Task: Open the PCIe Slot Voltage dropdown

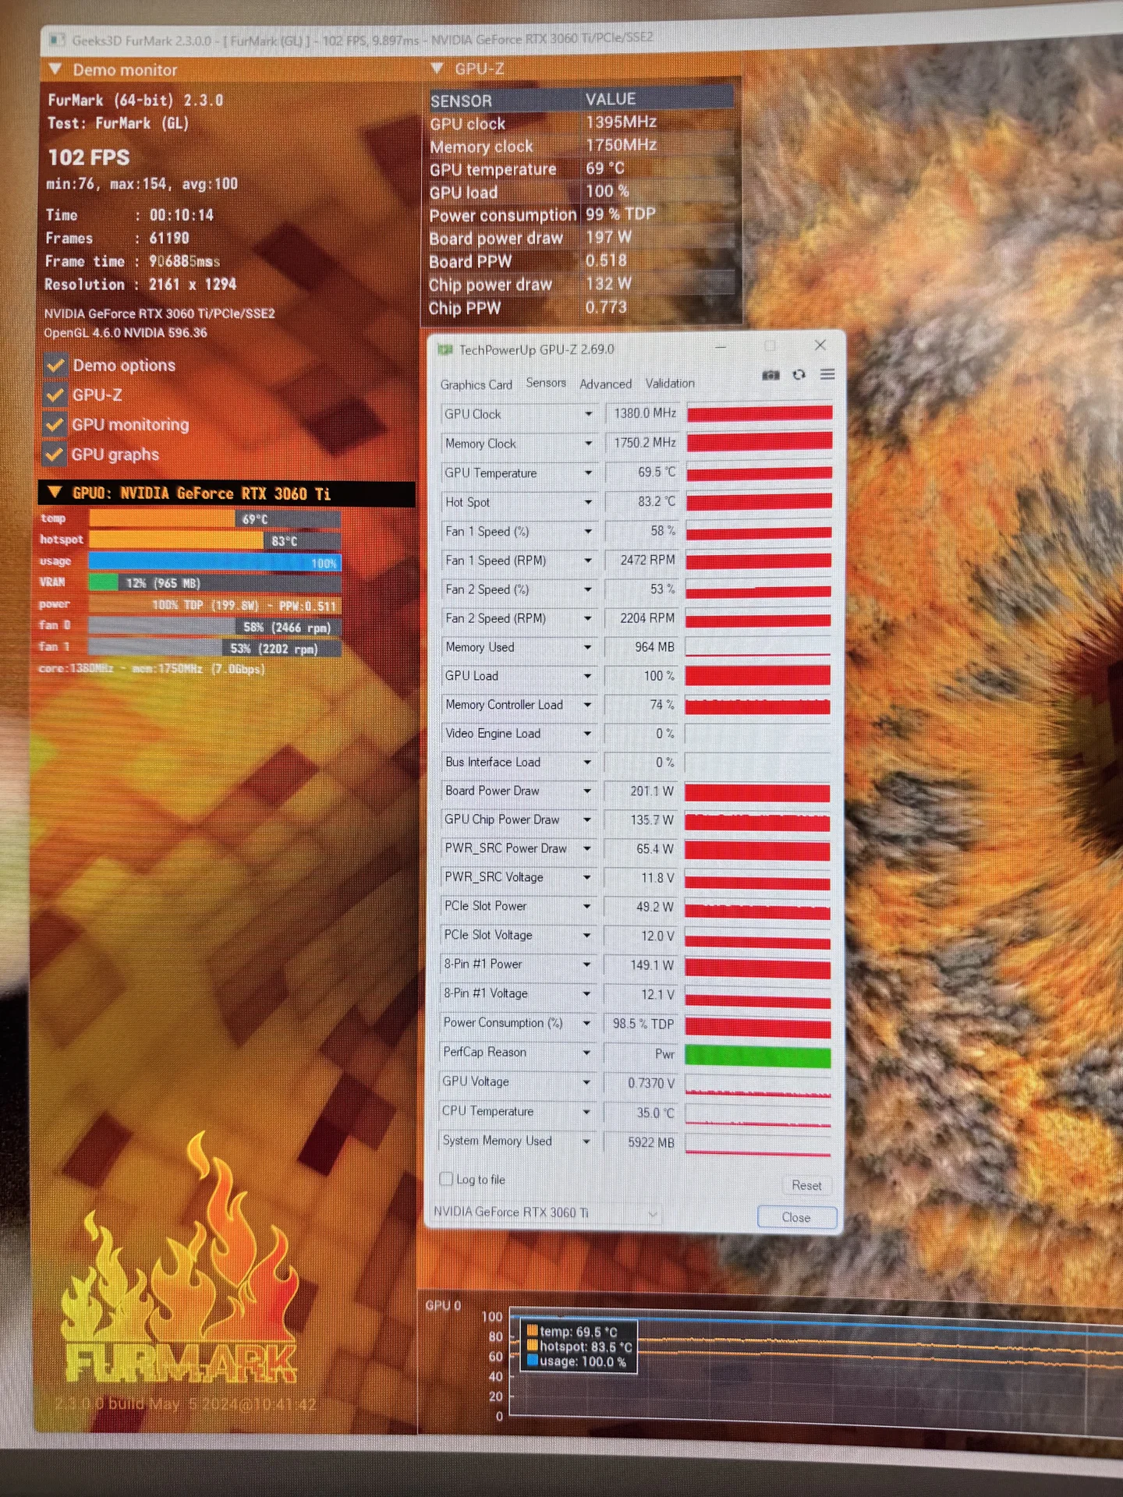Action: click(587, 936)
